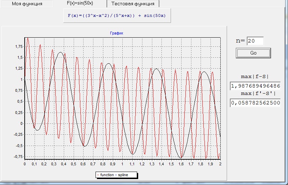This screenshot has width=288, height=185.
Task: Click the function formula label
Action: [x=117, y=15]
